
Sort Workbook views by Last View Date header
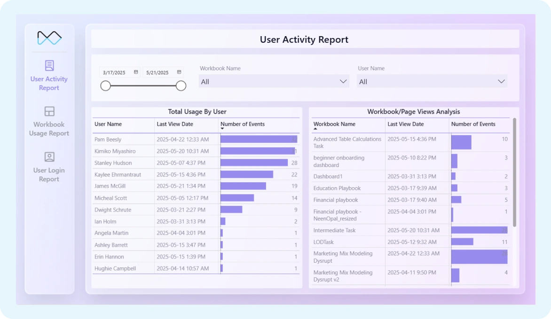[x=406, y=124]
